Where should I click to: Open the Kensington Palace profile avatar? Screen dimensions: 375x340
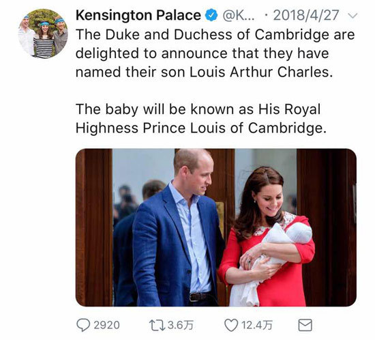[43, 33]
